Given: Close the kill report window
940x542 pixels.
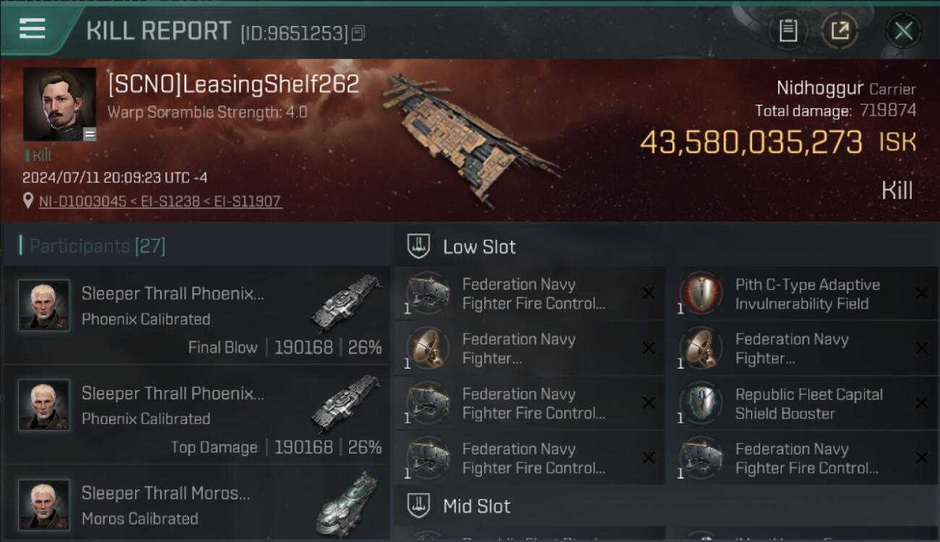Looking at the screenshot, I should pyautogui.click(x=903, y=31).
